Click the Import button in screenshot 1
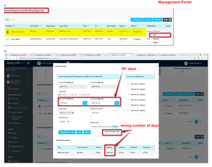The image size is (212, 167). pyautogui.click(x=148, y=20)
